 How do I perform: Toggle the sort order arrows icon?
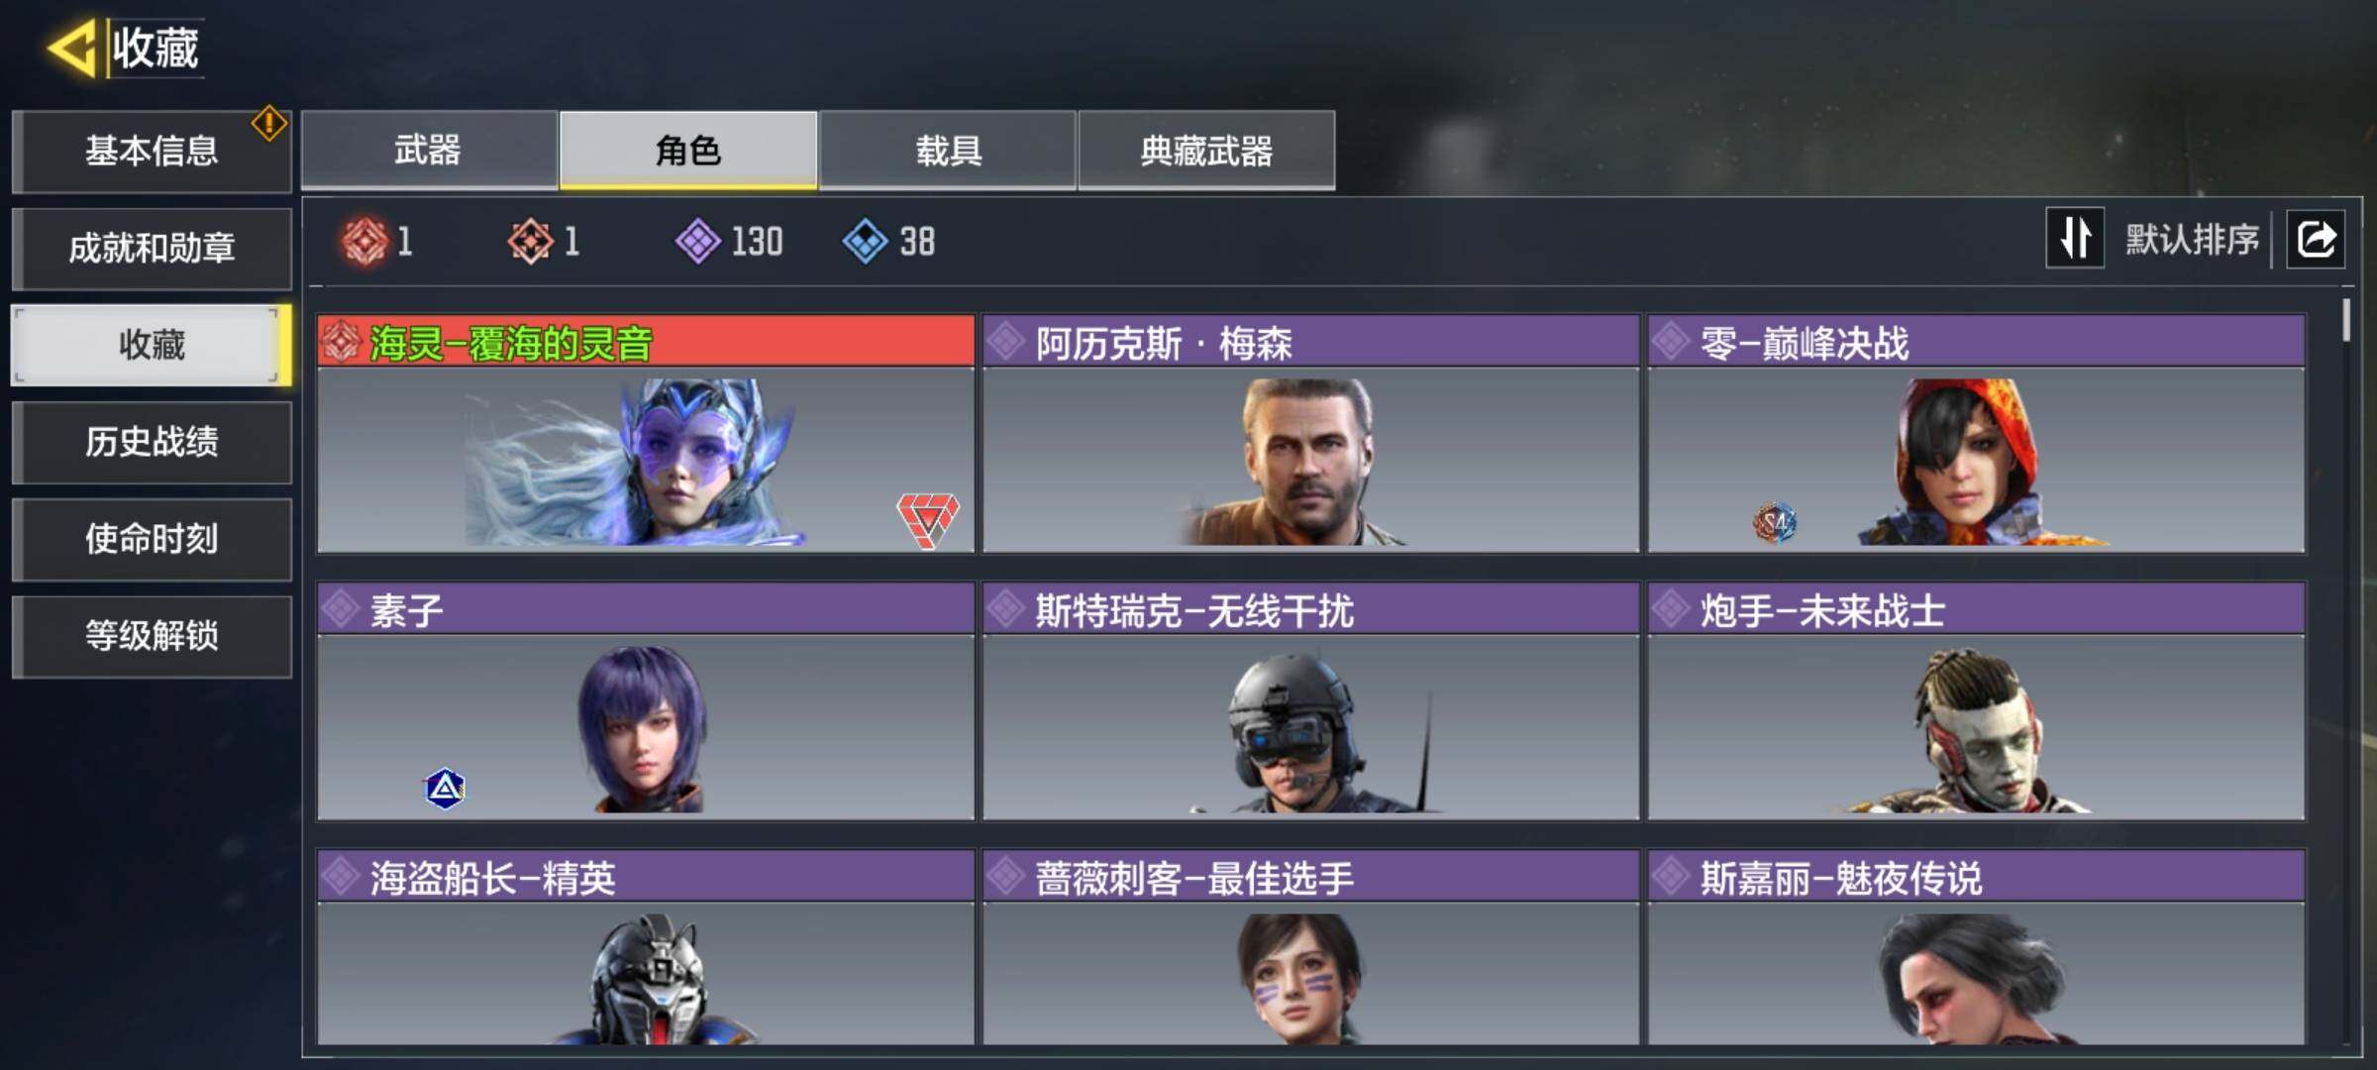[2075, 239]
